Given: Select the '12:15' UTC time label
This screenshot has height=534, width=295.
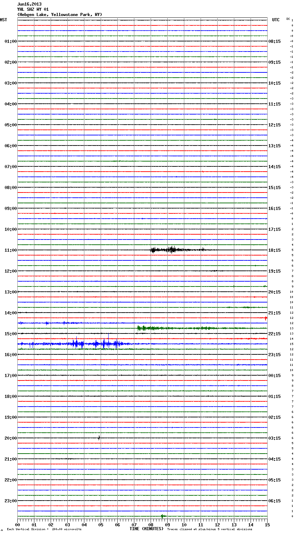Looking at the screenshot, I should pyautogui.click(x=275, y=125).
